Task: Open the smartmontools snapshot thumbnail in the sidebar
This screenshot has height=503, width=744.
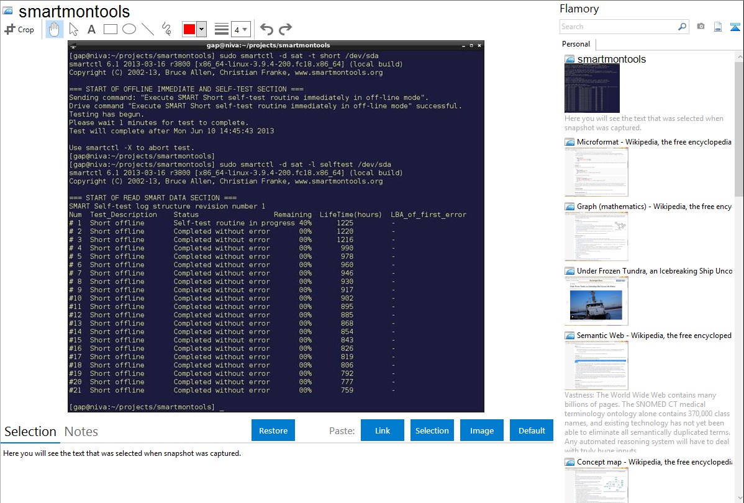Action: [592, 89]
